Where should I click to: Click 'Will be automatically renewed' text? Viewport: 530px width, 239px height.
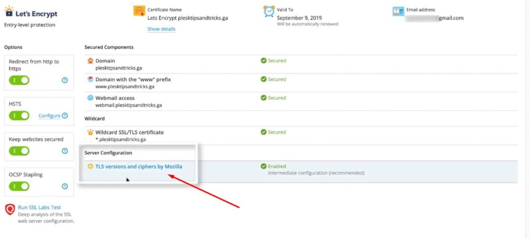pyautogui.click(x=307, y=24)
